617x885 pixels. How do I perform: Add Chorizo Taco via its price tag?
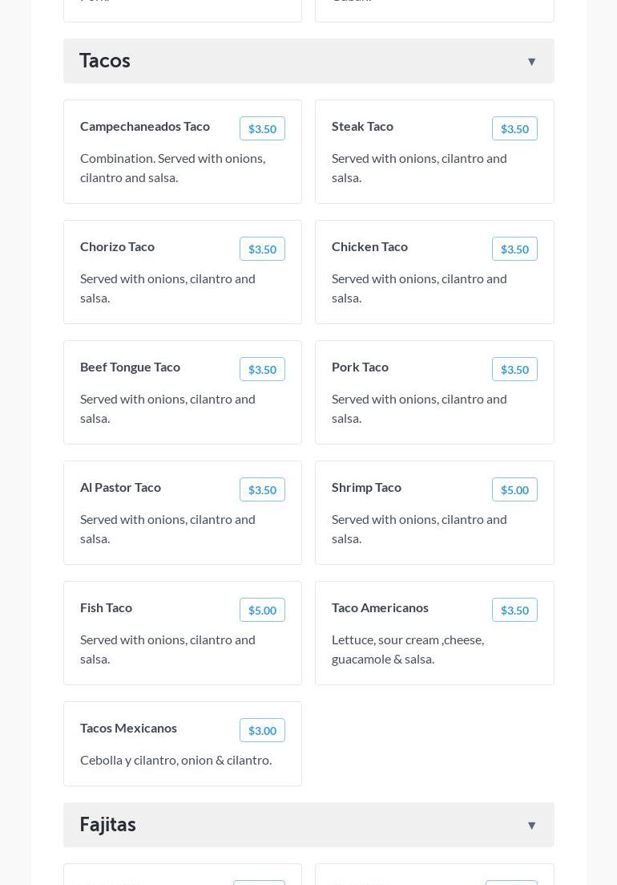262,249
